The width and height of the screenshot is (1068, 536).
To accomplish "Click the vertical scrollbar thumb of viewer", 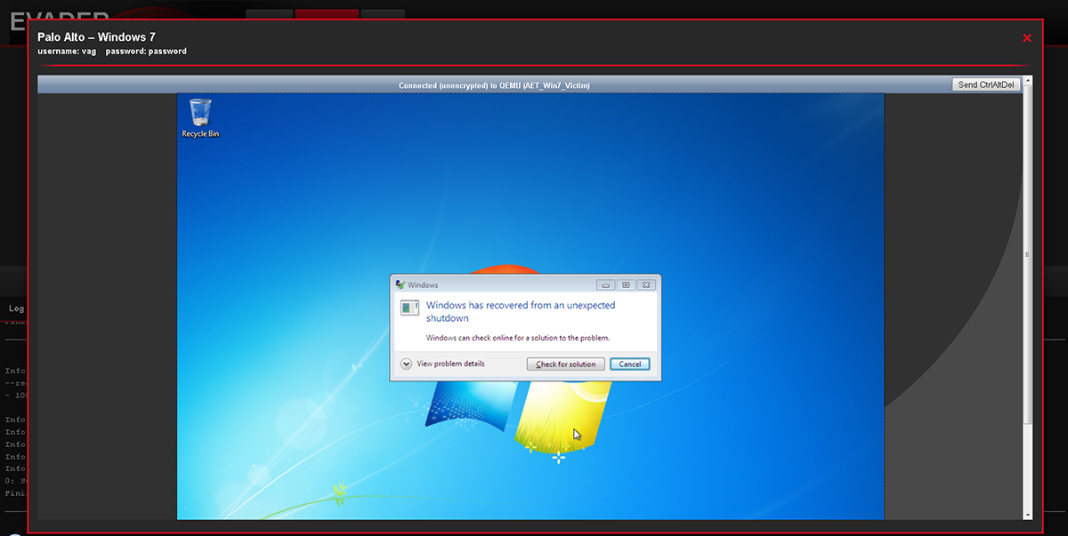I will pyautogui.click(x=1028, y=254).
